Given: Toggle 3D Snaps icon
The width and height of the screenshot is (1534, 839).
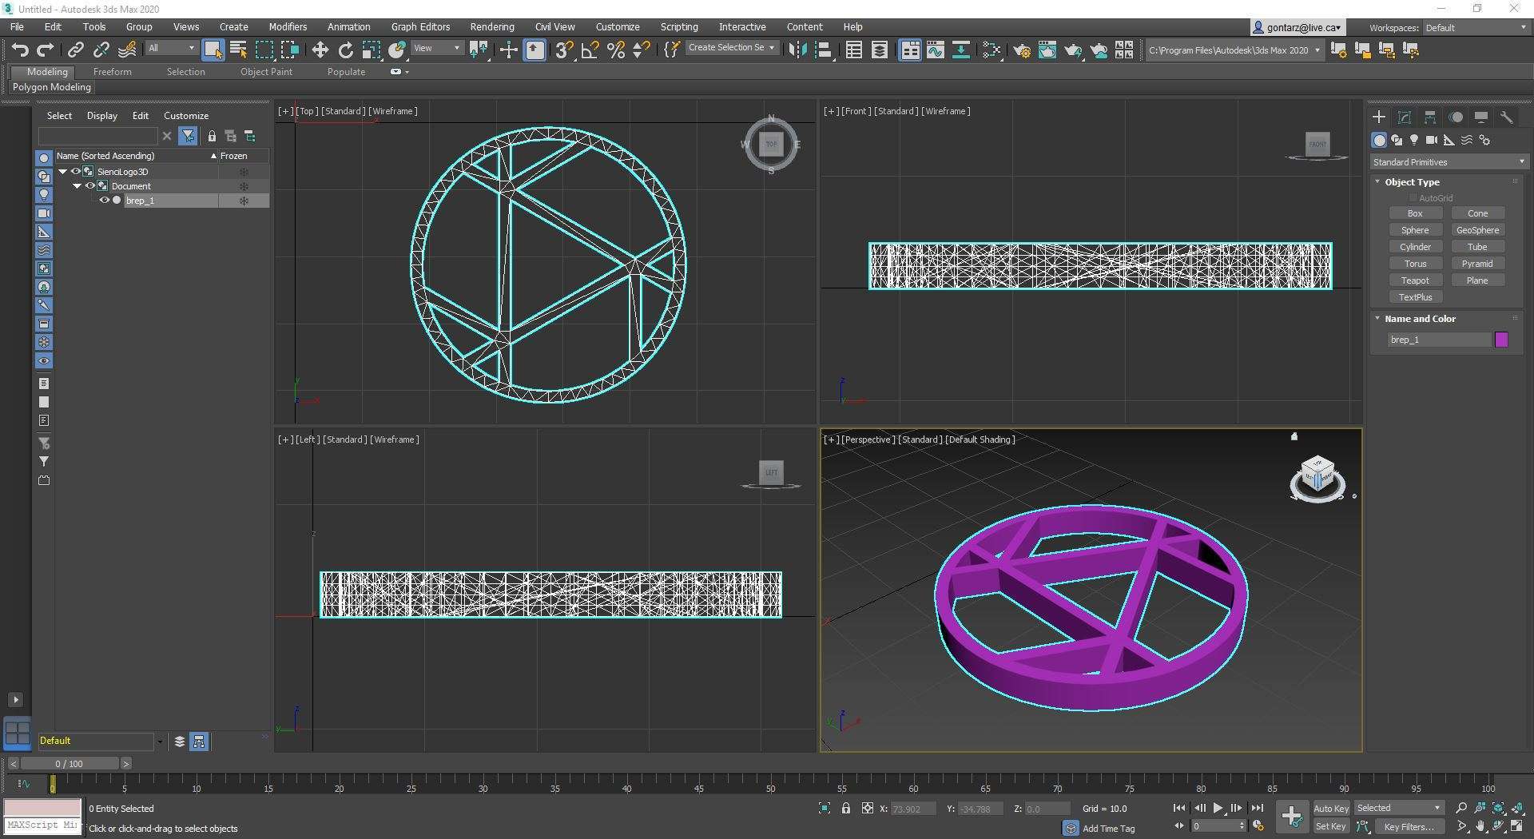Looking at the screenshot, I should (x=564, y=50).
